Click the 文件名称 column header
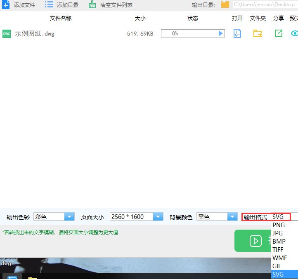The height and width of the screenshot is (279, 298). [x=61, y=18]
